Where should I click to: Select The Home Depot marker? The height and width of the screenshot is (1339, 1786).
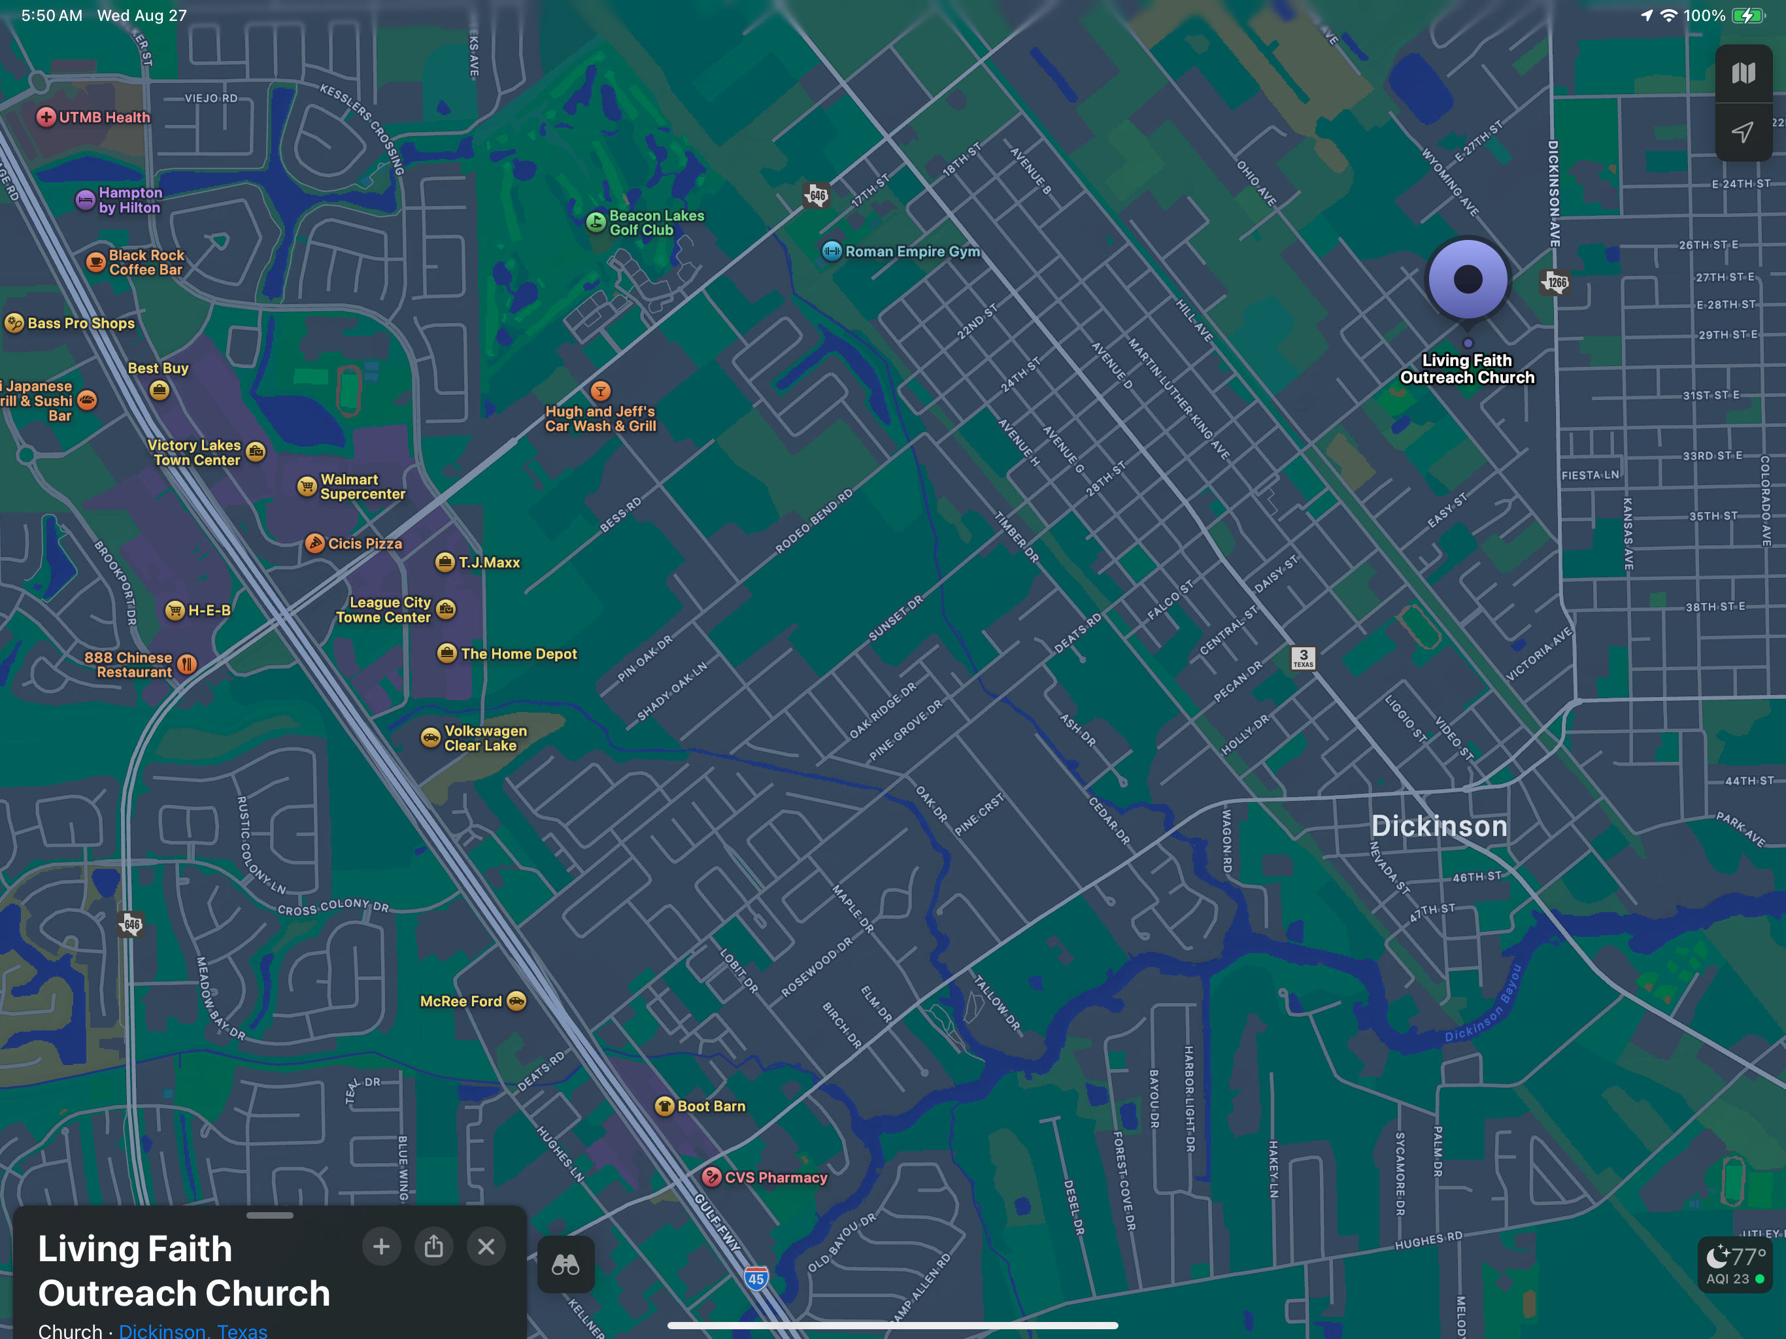click(x=446, y=653)
